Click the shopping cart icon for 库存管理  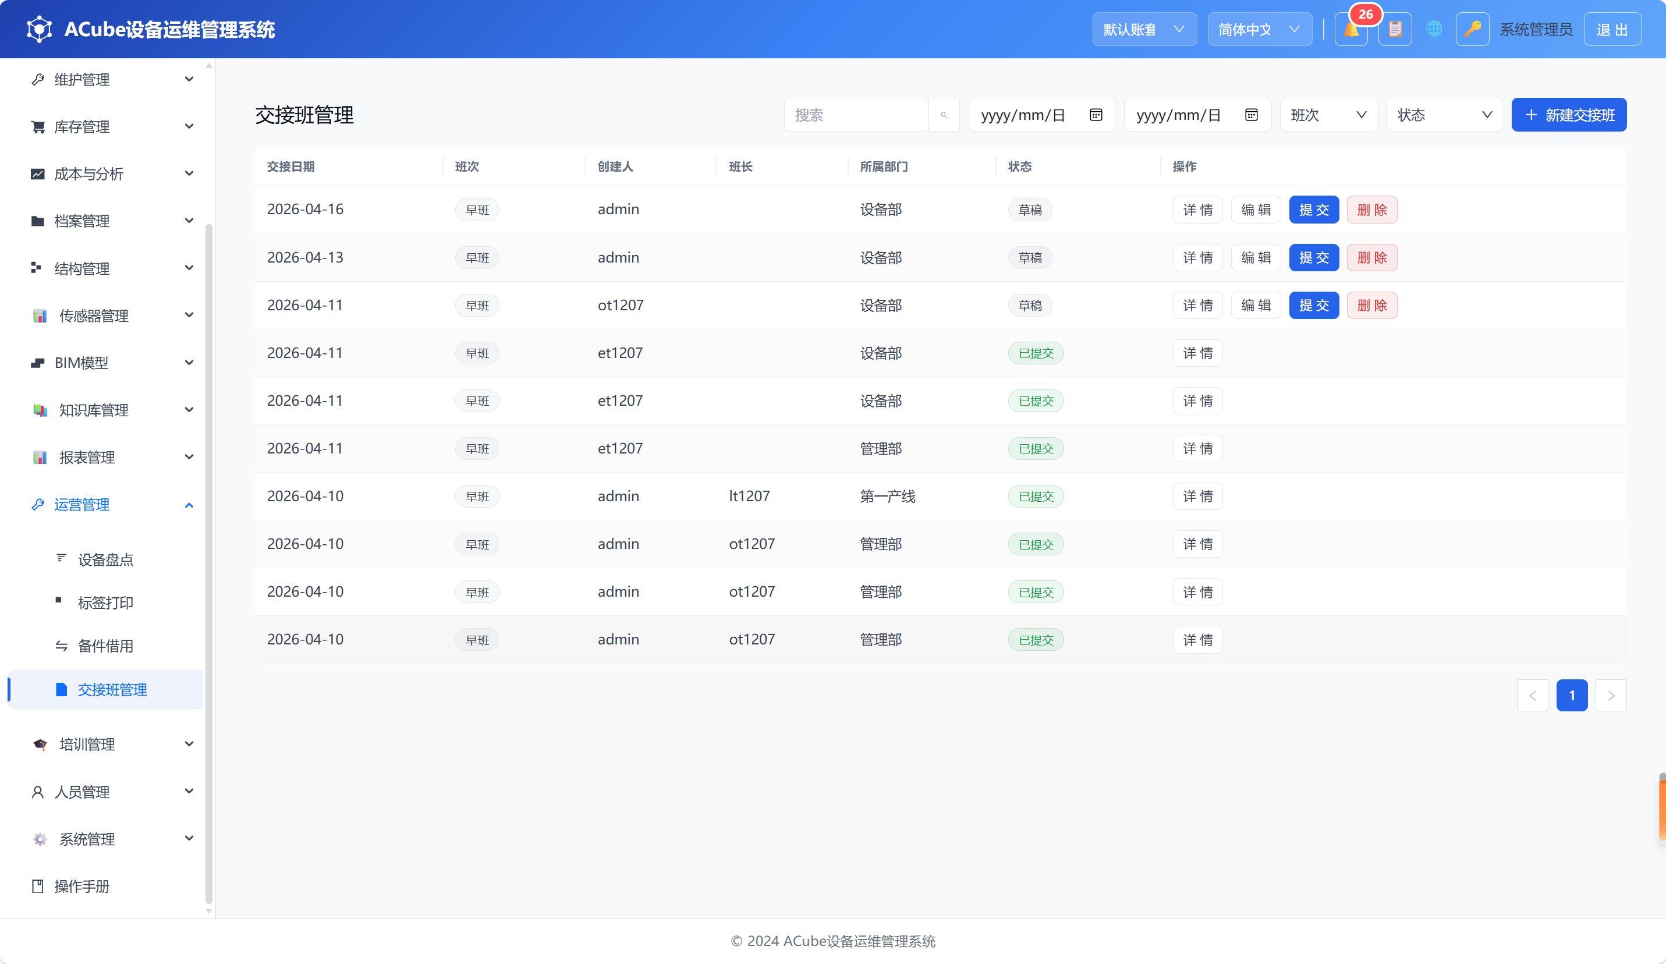click(38, 126)
